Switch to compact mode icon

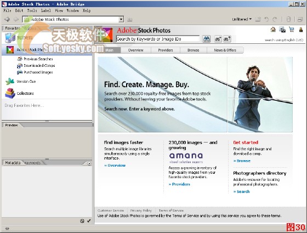coord(300,19)
